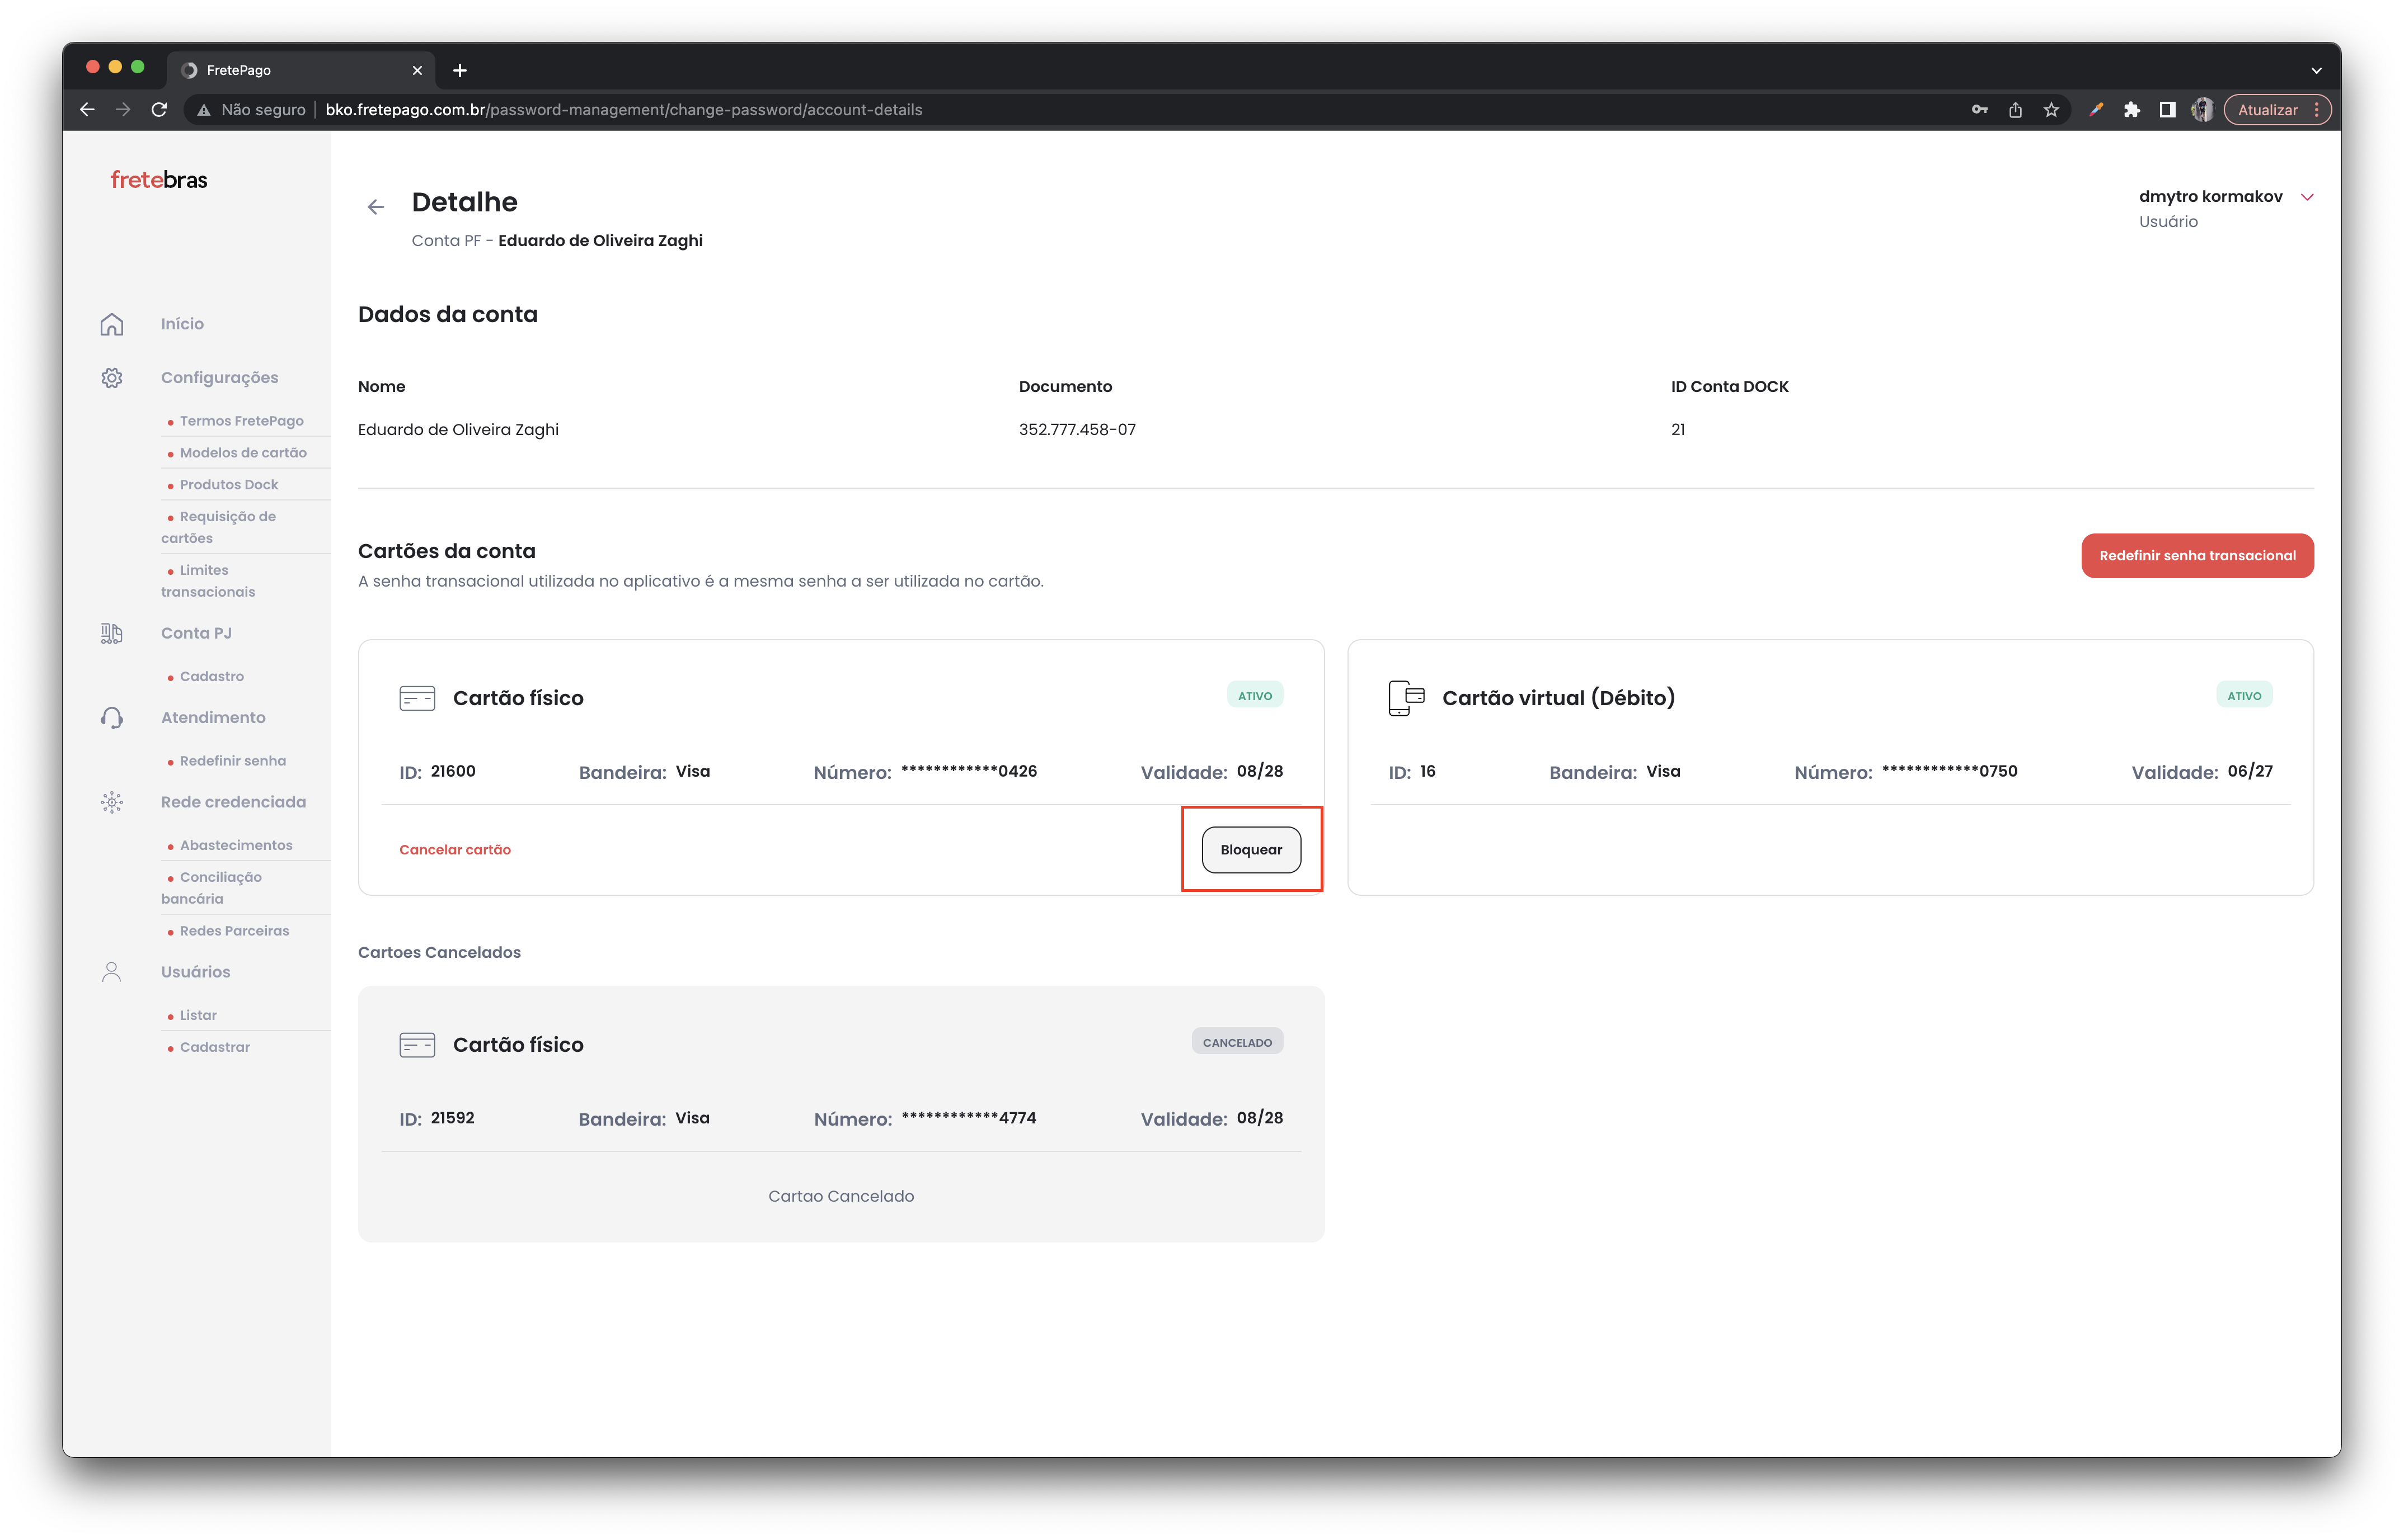Screen dimensions: 2404x1540
Task: Open the extensions puzzle icon
Action: 2132,110
